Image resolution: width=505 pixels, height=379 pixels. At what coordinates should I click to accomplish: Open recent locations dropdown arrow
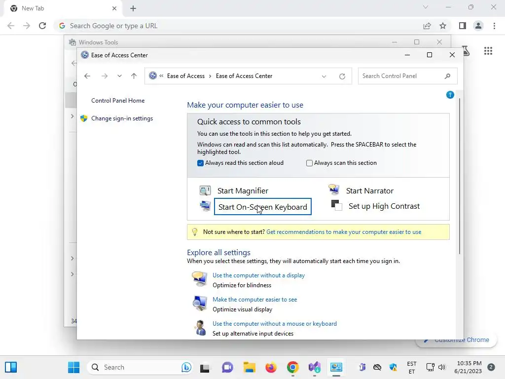pos(119,76)
